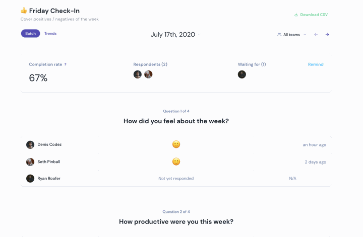Open Ryan Roofer's row
The image size is (363, 237).
pyautogui.click(x=176, y=178)
